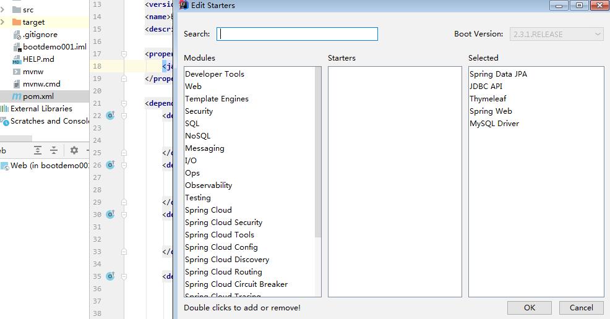Click the gutter marker icon on line 22
The width and height of the screenshot is (610, 319).
tap(111, 116)
